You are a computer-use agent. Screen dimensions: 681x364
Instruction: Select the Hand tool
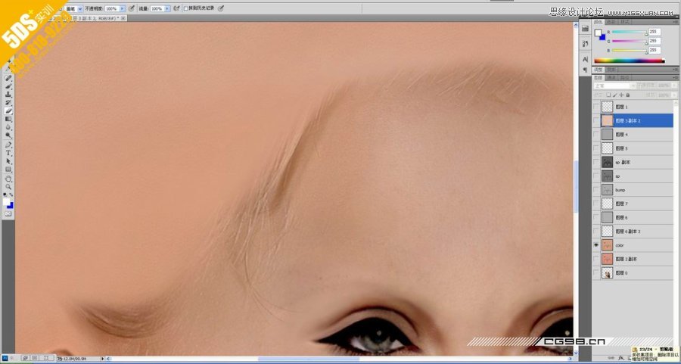click(x=8, y=179)
